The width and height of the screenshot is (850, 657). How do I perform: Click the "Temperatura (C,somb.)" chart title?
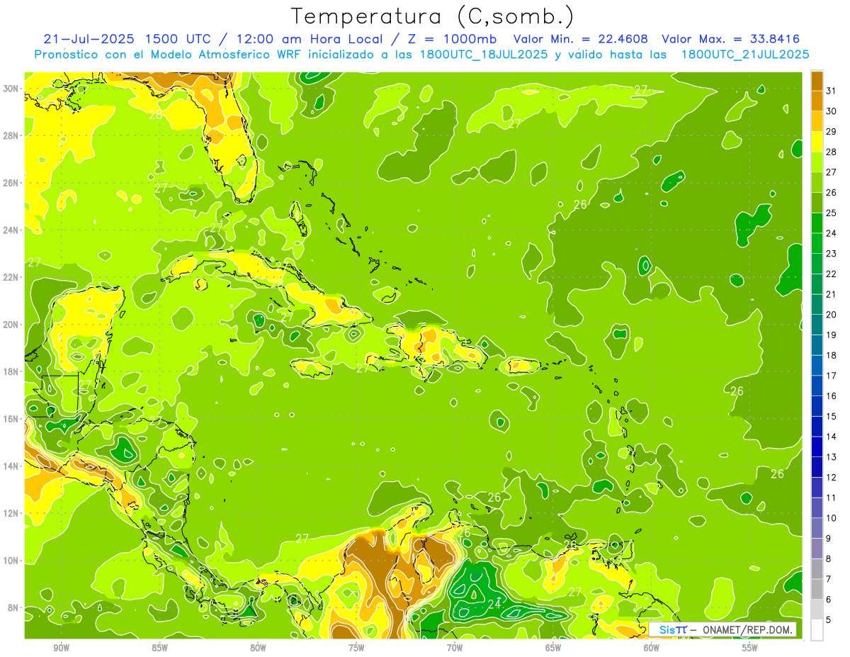point(433,16)
